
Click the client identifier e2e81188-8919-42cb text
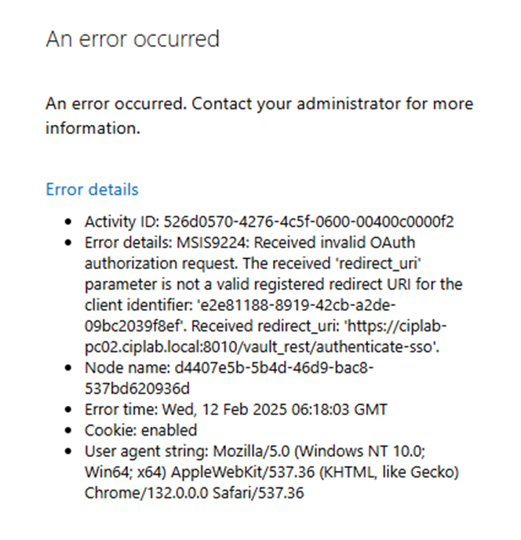(296, 305)
